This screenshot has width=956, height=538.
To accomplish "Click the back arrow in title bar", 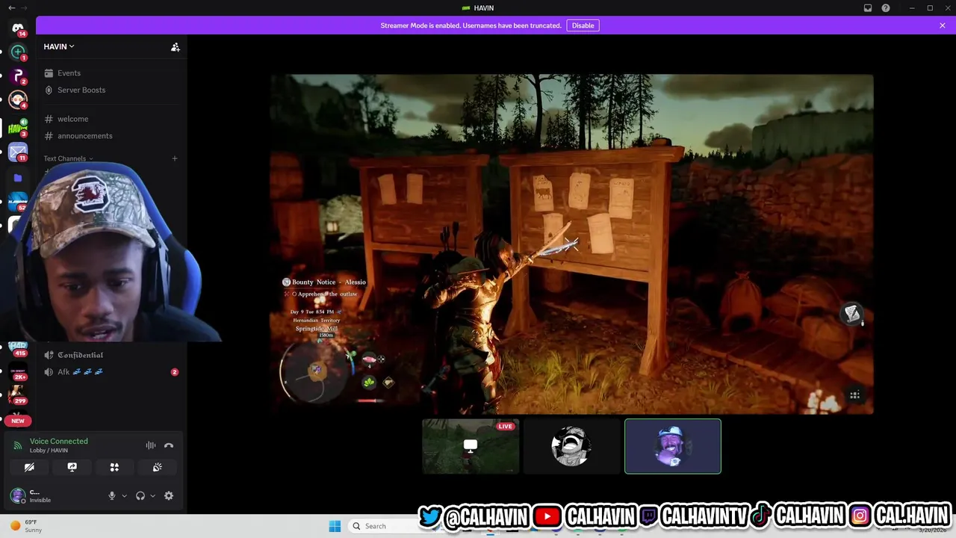I will tap(11, 7).
